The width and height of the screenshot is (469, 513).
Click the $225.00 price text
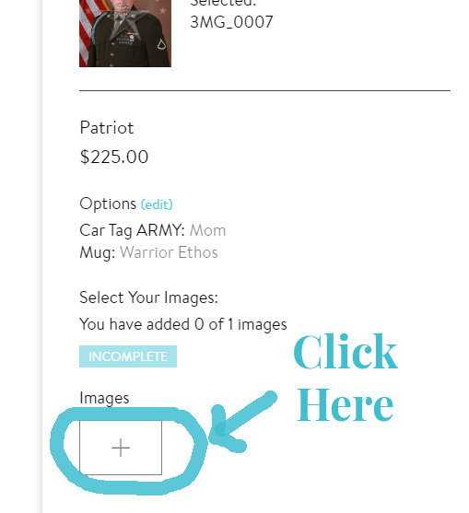114,157
